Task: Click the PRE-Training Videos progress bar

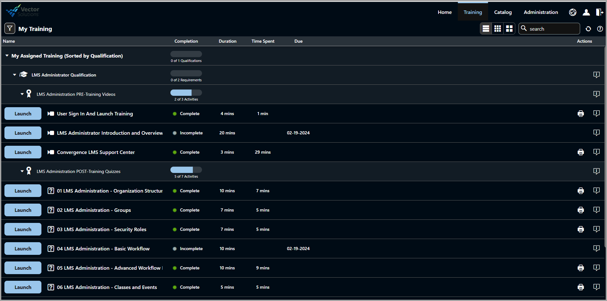Action: coord(186,93)
